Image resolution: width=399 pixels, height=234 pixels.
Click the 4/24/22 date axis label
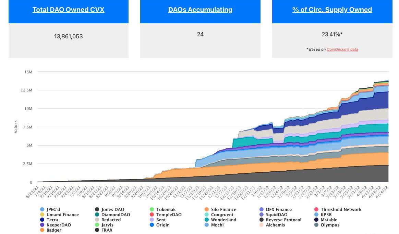pyautogui.click(x=382, y=192)
